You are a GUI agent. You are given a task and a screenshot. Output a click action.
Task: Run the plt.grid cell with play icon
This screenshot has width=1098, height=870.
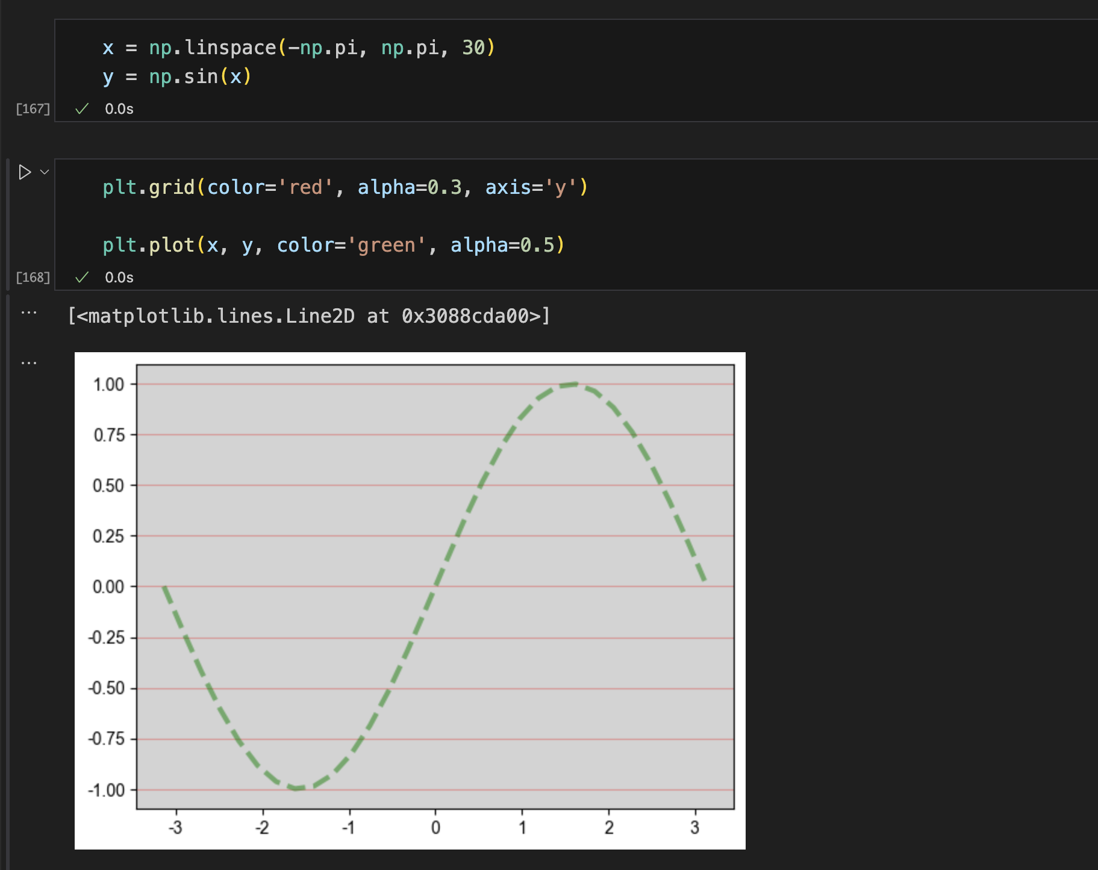pyautogui.click(x=25, y=172)
